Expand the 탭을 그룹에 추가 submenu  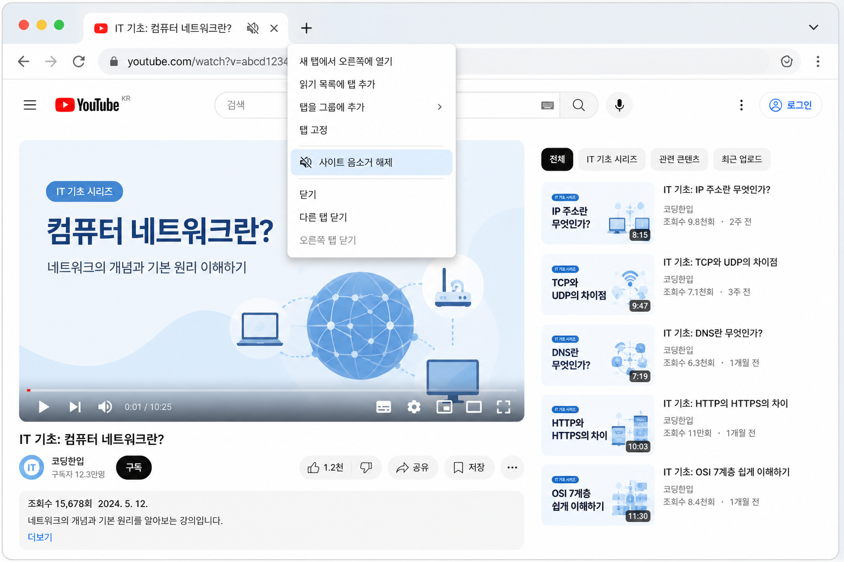coord(371,107)
